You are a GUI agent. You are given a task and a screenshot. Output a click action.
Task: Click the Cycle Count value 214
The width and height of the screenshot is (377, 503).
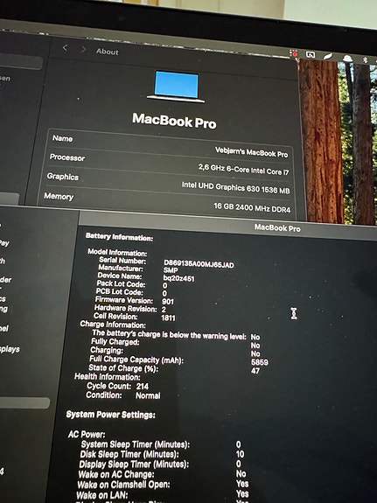pos(142,387)
